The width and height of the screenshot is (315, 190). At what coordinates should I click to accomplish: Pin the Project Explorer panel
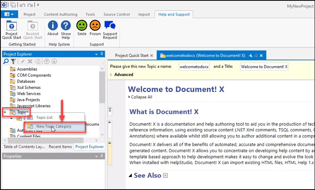(101, 54)
